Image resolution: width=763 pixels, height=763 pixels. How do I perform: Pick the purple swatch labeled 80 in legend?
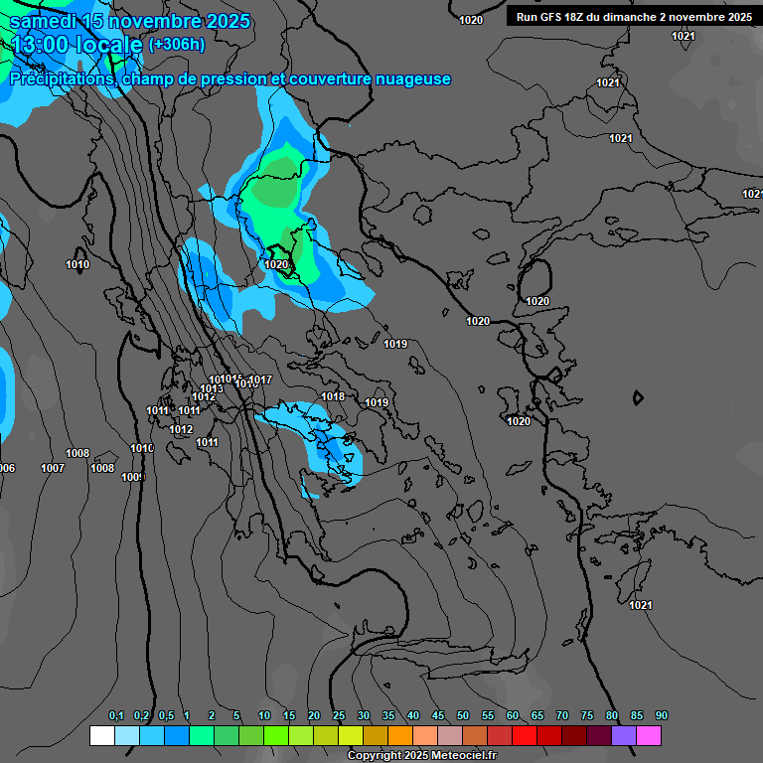tap(624, 736)
